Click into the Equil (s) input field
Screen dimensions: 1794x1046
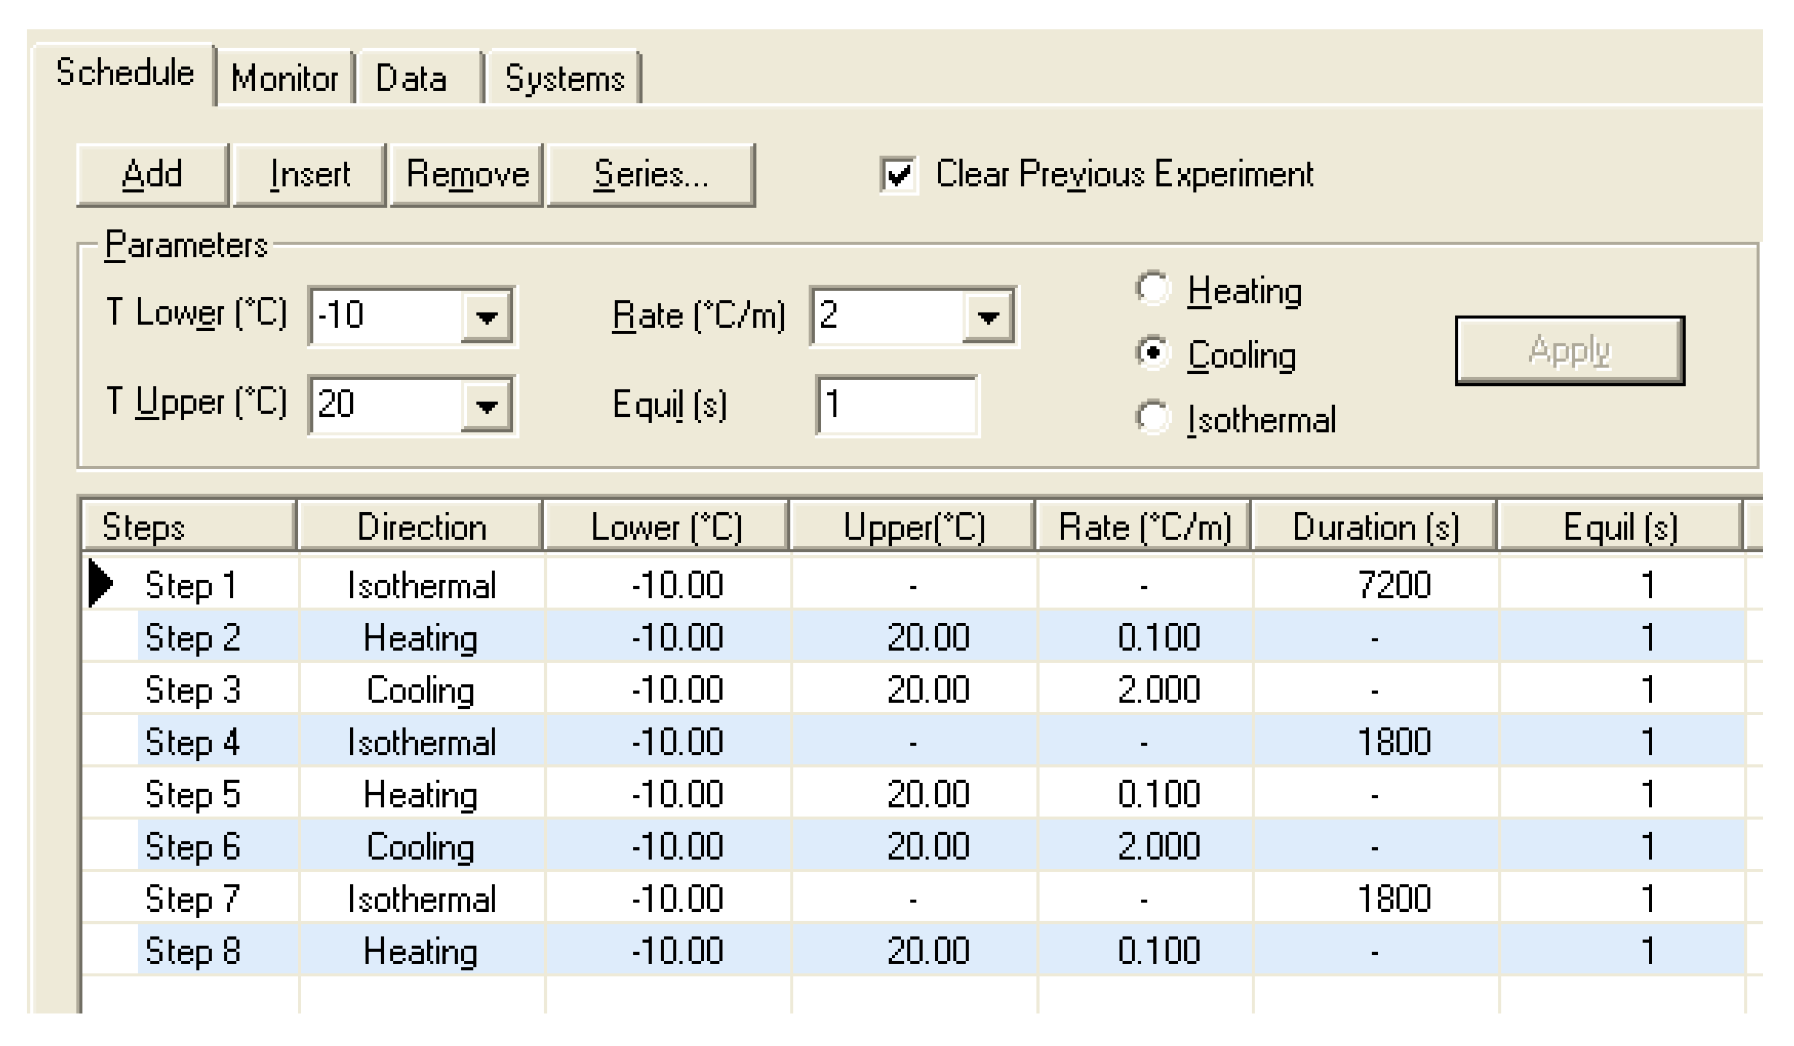tap(896, 405)
